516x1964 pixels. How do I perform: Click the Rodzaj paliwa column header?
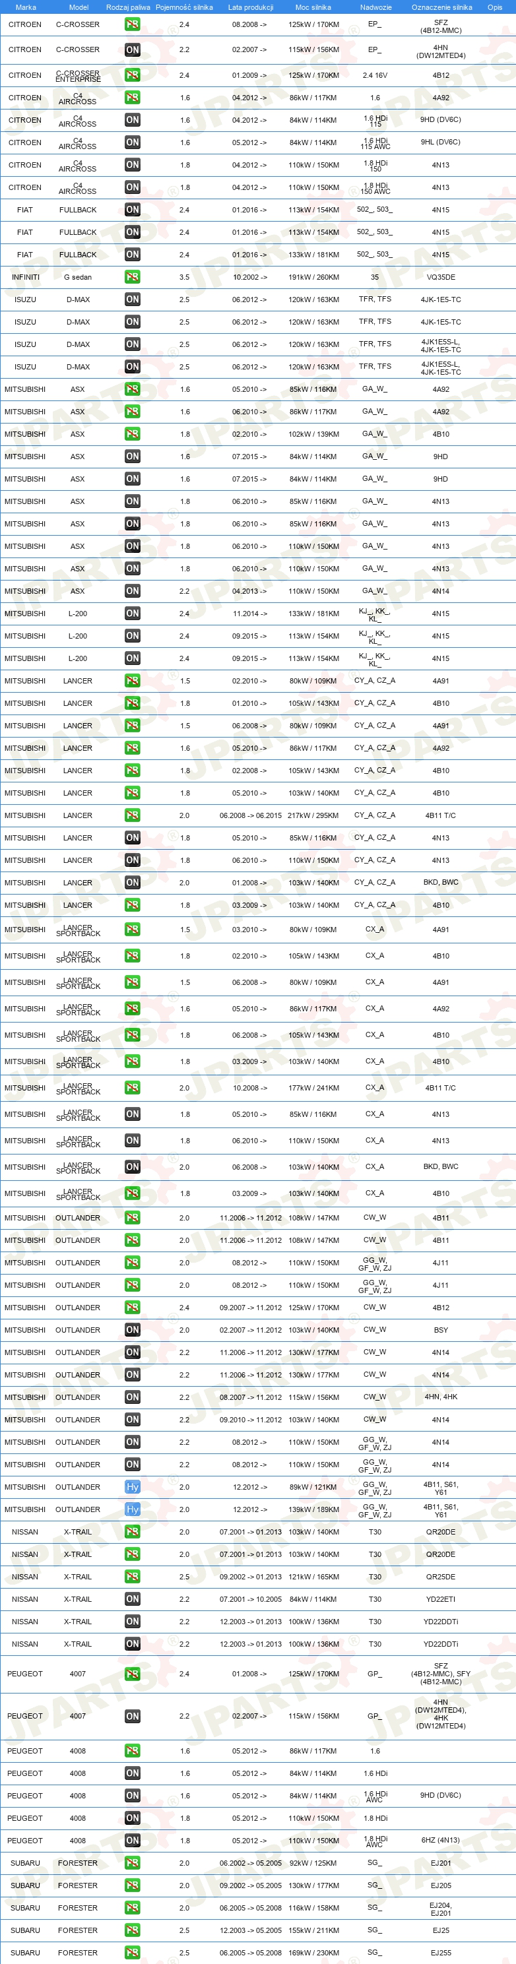pyautogui.click(x=128, y=7)
